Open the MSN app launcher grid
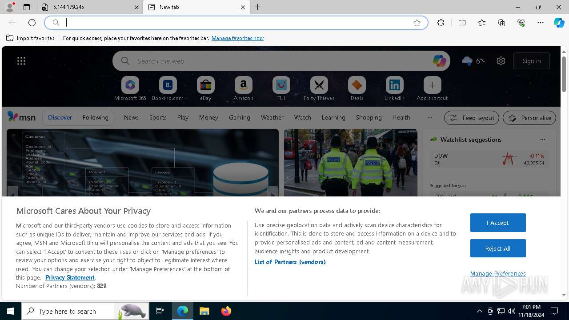 click(21, 61)
